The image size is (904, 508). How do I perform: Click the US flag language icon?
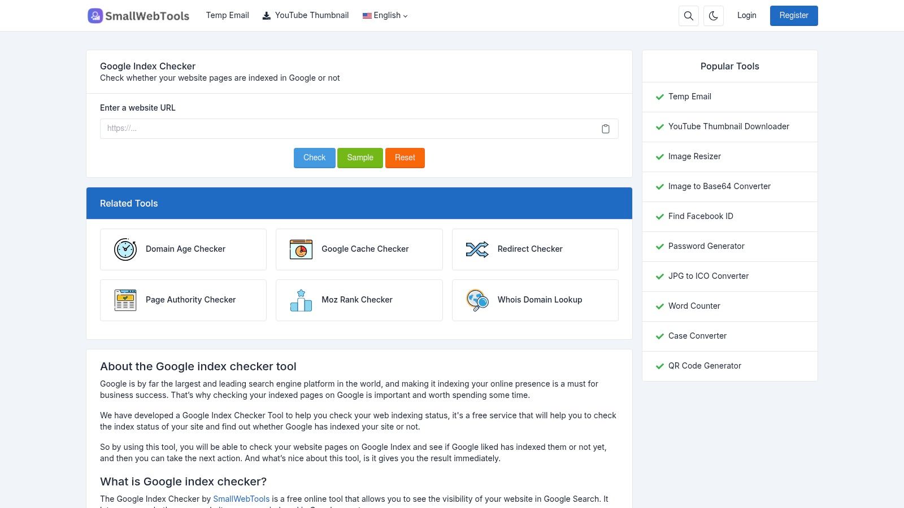click(x=367, y=16)
